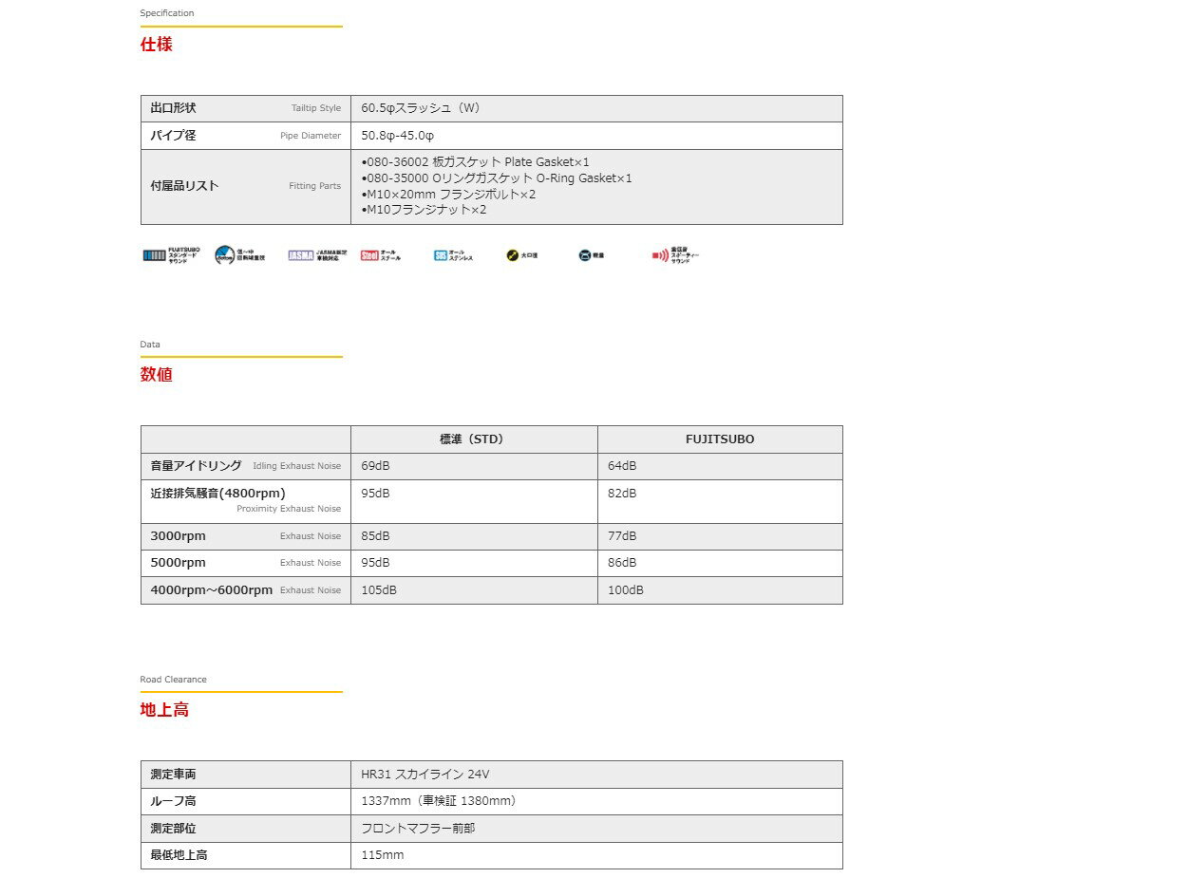This screenshot has width=1189, height=878.
Task: Click the 測定車両 row label
Action: pyautogui.click(x=173, y=775)
